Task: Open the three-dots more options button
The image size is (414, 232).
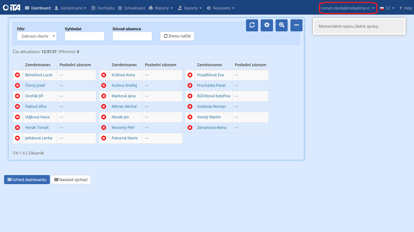Action: click(x=296, y=25)
